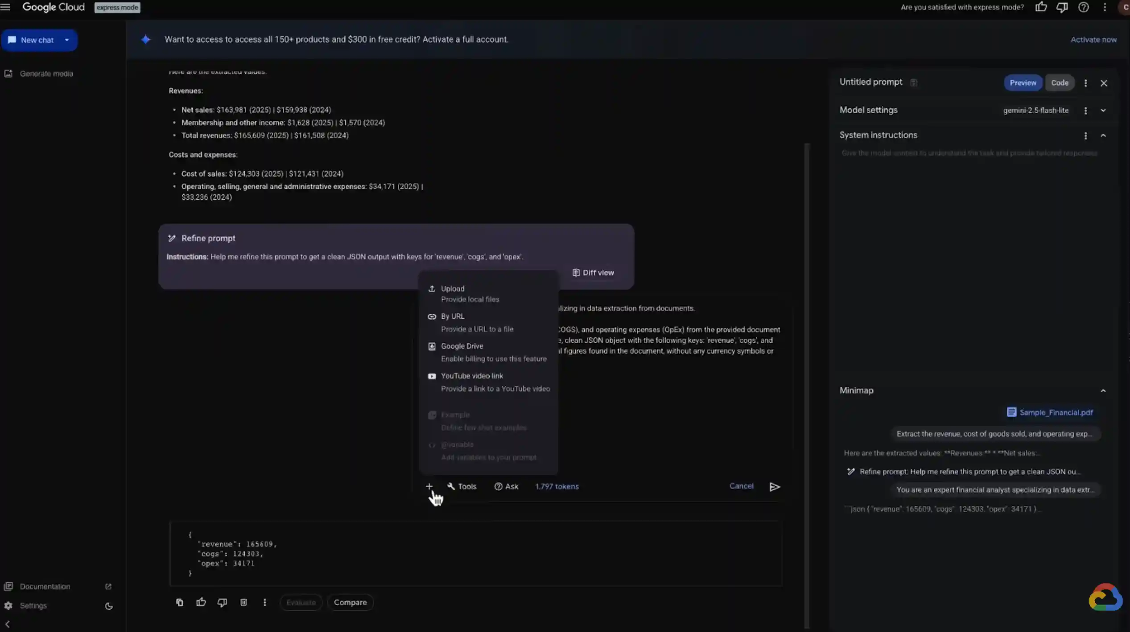Select YouTube video link option
Image resolution: width=1130 pixels, height=632 pixels.
click(x=472, y=376)
